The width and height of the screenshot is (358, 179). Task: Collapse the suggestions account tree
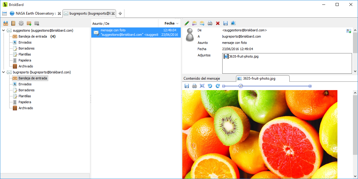[4, 30]
